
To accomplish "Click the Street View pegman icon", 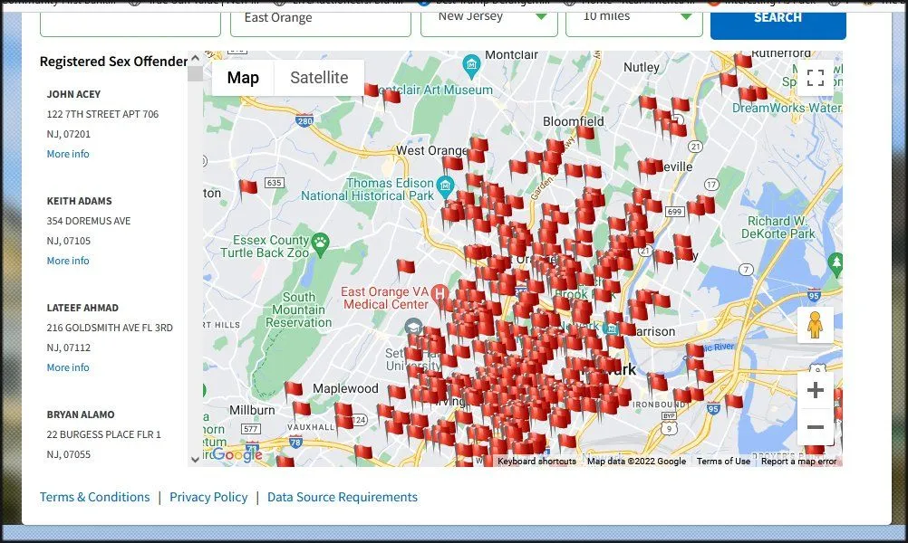I will click(x=815, y=325).
